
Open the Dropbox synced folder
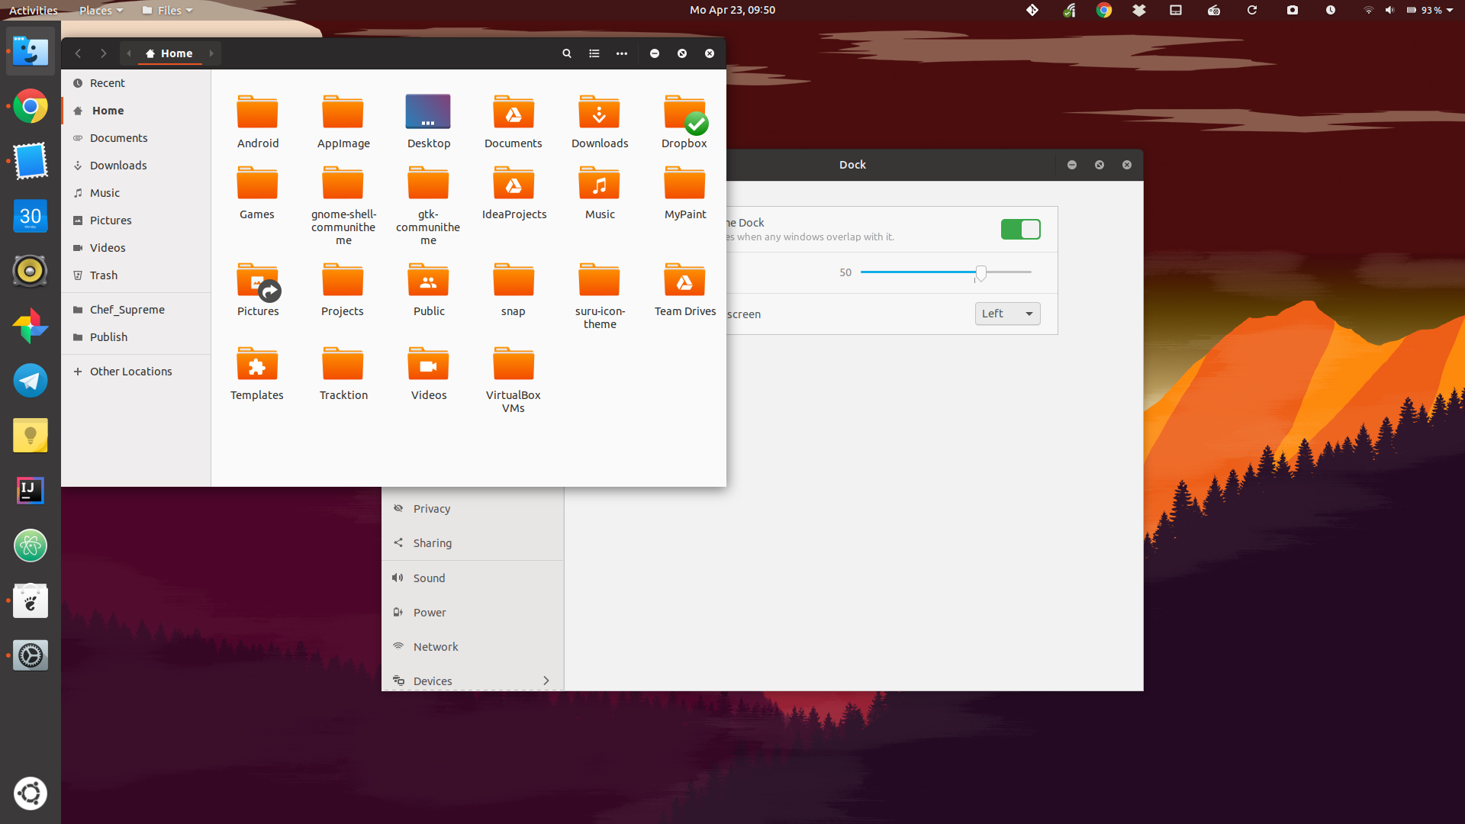coord(684,111)
